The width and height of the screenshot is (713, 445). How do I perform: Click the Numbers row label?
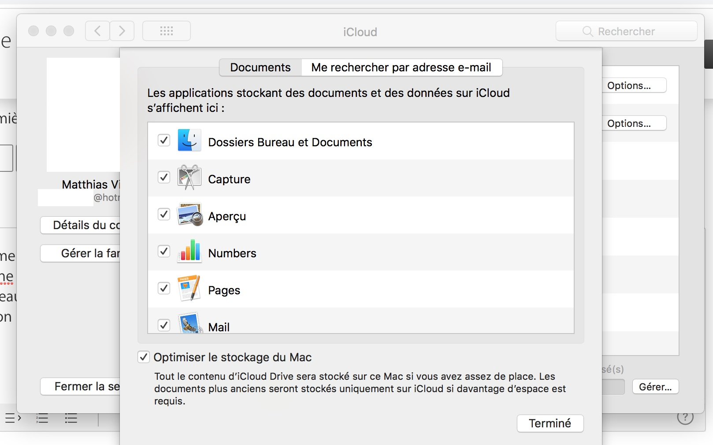(232, 253)
